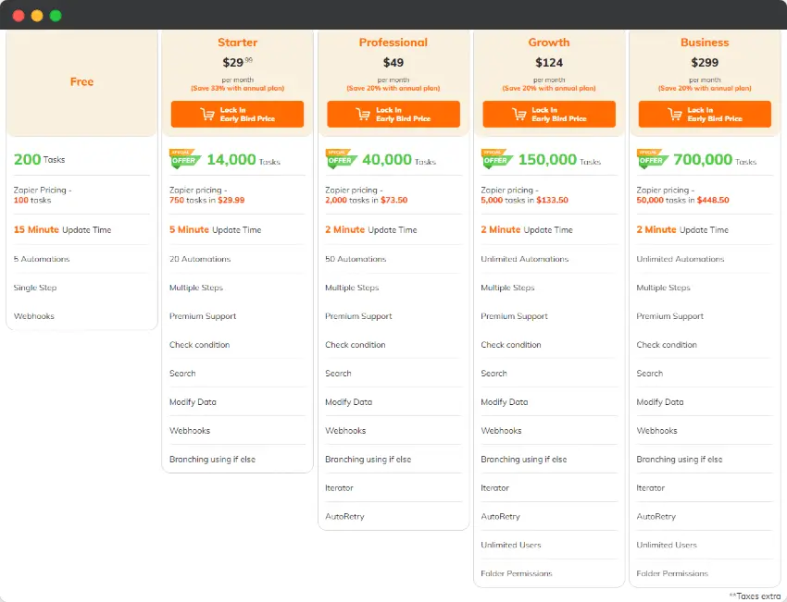Click the Free plan title
This screenshot has height=602, width=787.
[x=81, y=81]
